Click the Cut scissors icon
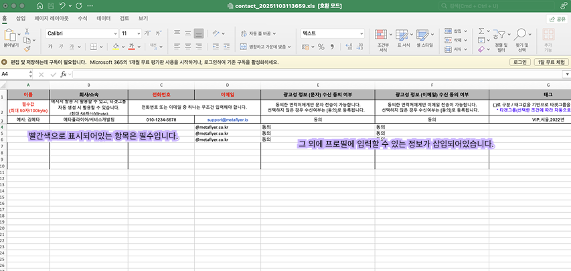 [x=28, y=32]
